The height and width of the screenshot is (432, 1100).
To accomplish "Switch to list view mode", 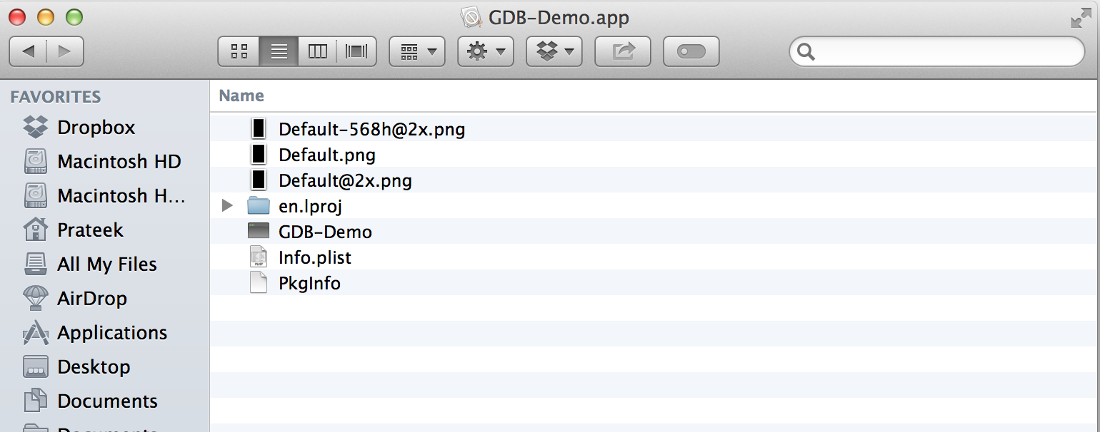I will click(279, 51).
